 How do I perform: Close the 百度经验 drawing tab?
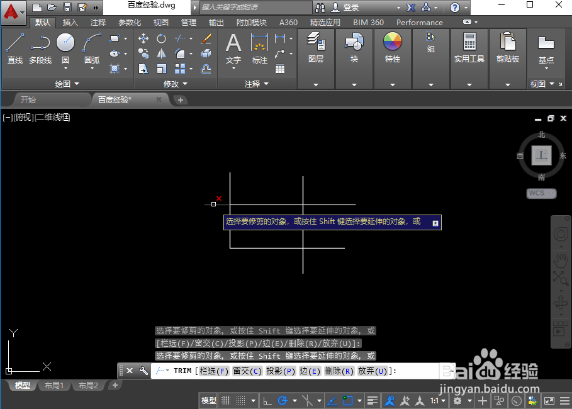159,99
